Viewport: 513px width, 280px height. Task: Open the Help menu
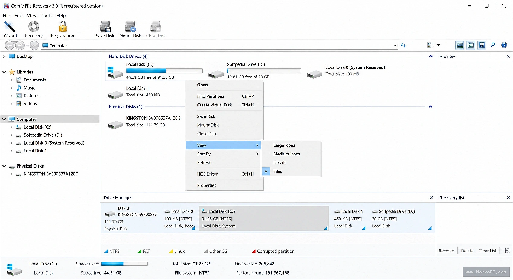point(61,16)
